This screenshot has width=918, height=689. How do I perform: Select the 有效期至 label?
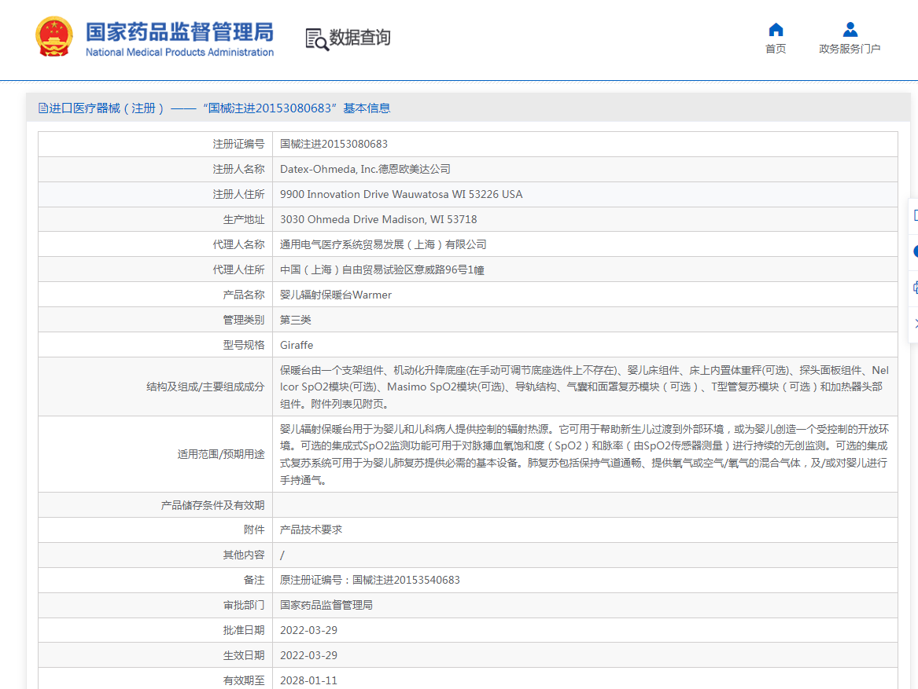[244, 681]
